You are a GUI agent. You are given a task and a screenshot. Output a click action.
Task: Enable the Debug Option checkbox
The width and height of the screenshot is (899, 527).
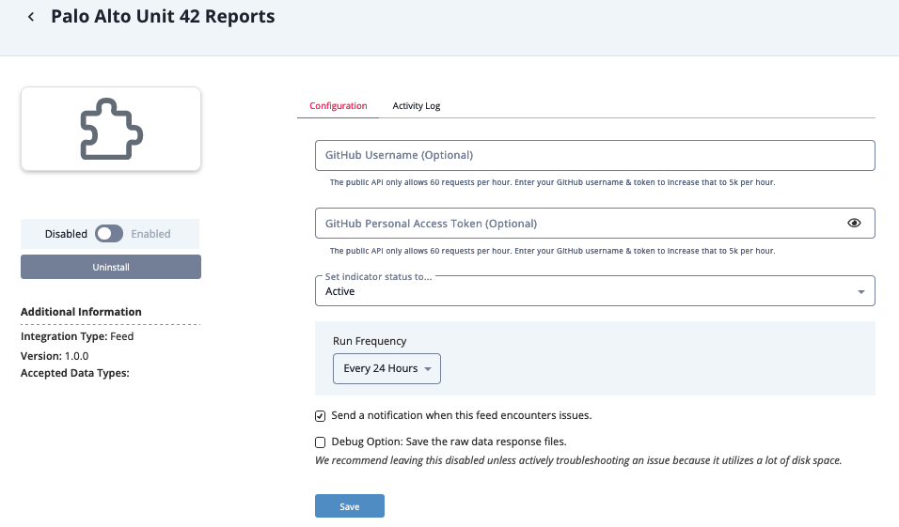(320, 442)
